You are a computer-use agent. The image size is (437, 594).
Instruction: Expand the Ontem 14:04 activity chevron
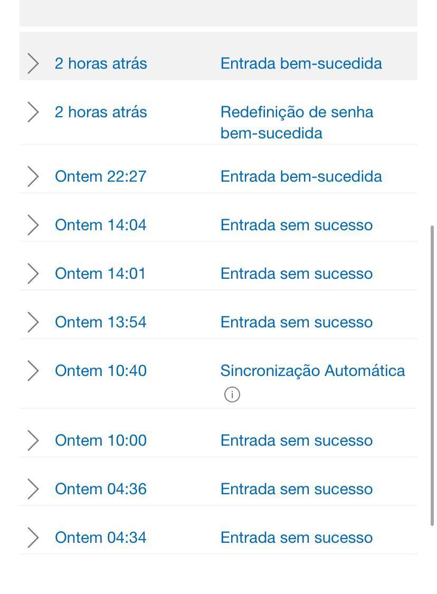33,225
